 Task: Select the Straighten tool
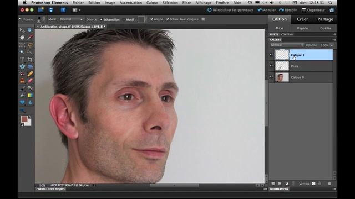[30, 66]
